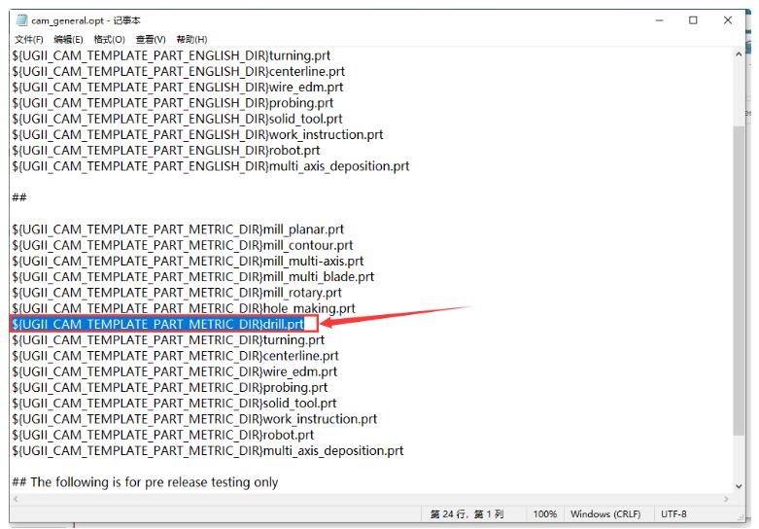Viewport: 759px width, 529px height.
Task: Click the pre release testing comment line
Action: [145, 482]
